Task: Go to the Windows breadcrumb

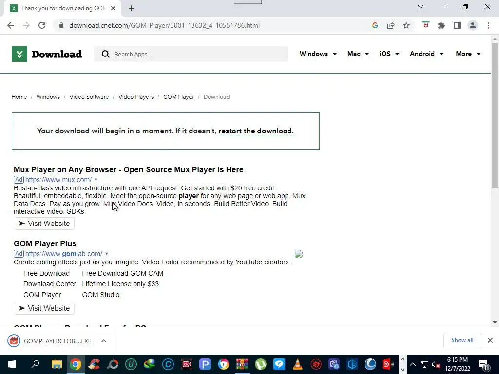Action: [x=48, y=97]
